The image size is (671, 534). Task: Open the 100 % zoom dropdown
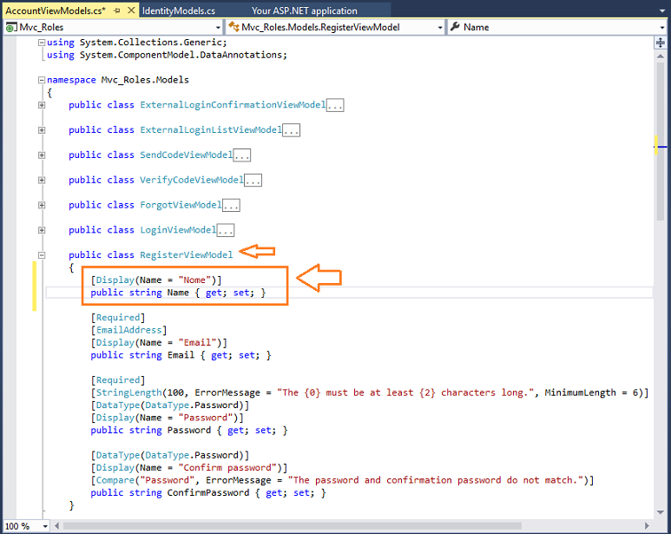coord(45,526)
